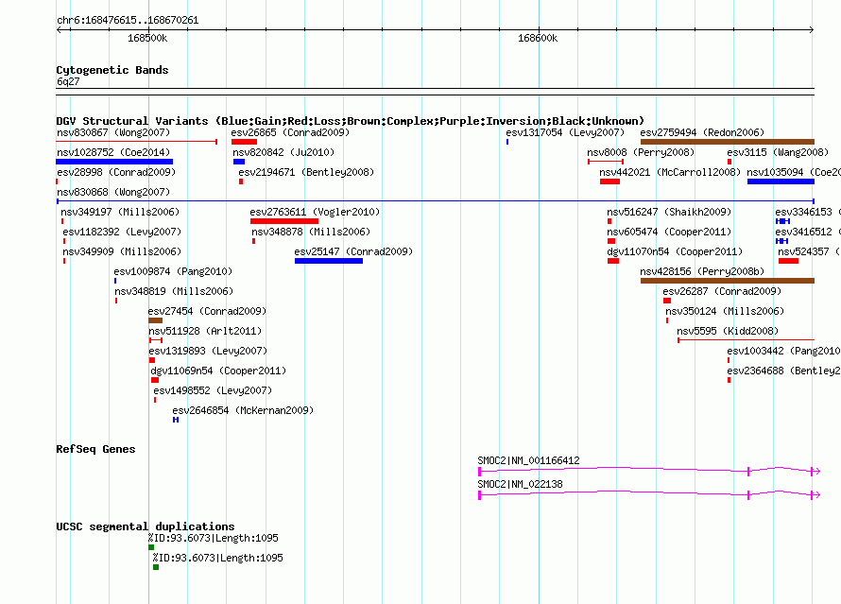Click the nsv830867 (Wong2007) variant label
841x604 pixels.
(113, 132)
